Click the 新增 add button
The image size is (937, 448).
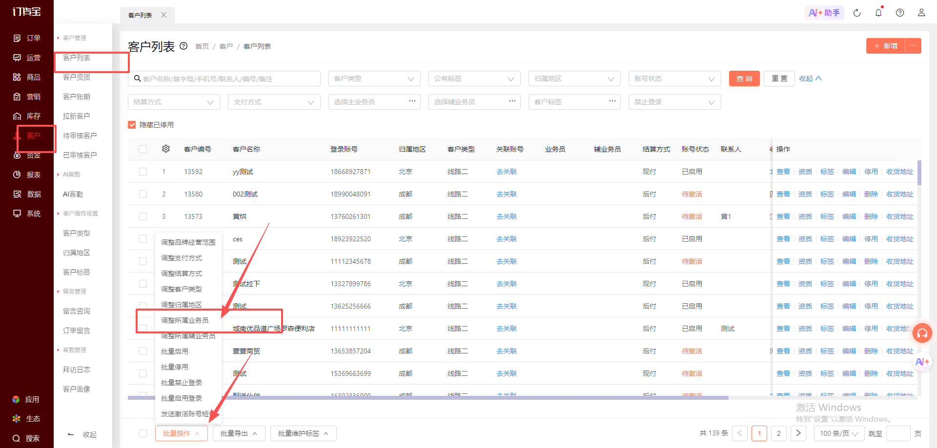(x=886, y=46)
